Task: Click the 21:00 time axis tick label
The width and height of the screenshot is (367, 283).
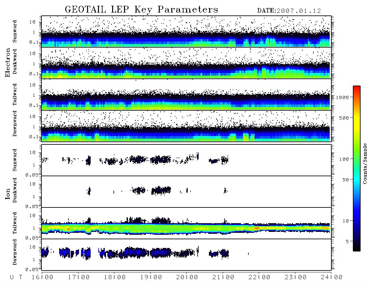Action: point(223,277)
